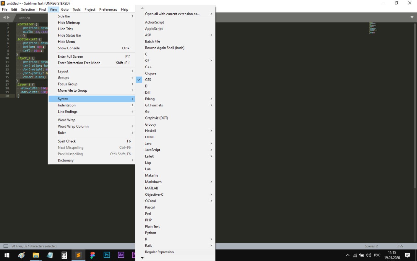
Task: Select the checked CSS syntax
Action: coord(175,80)
